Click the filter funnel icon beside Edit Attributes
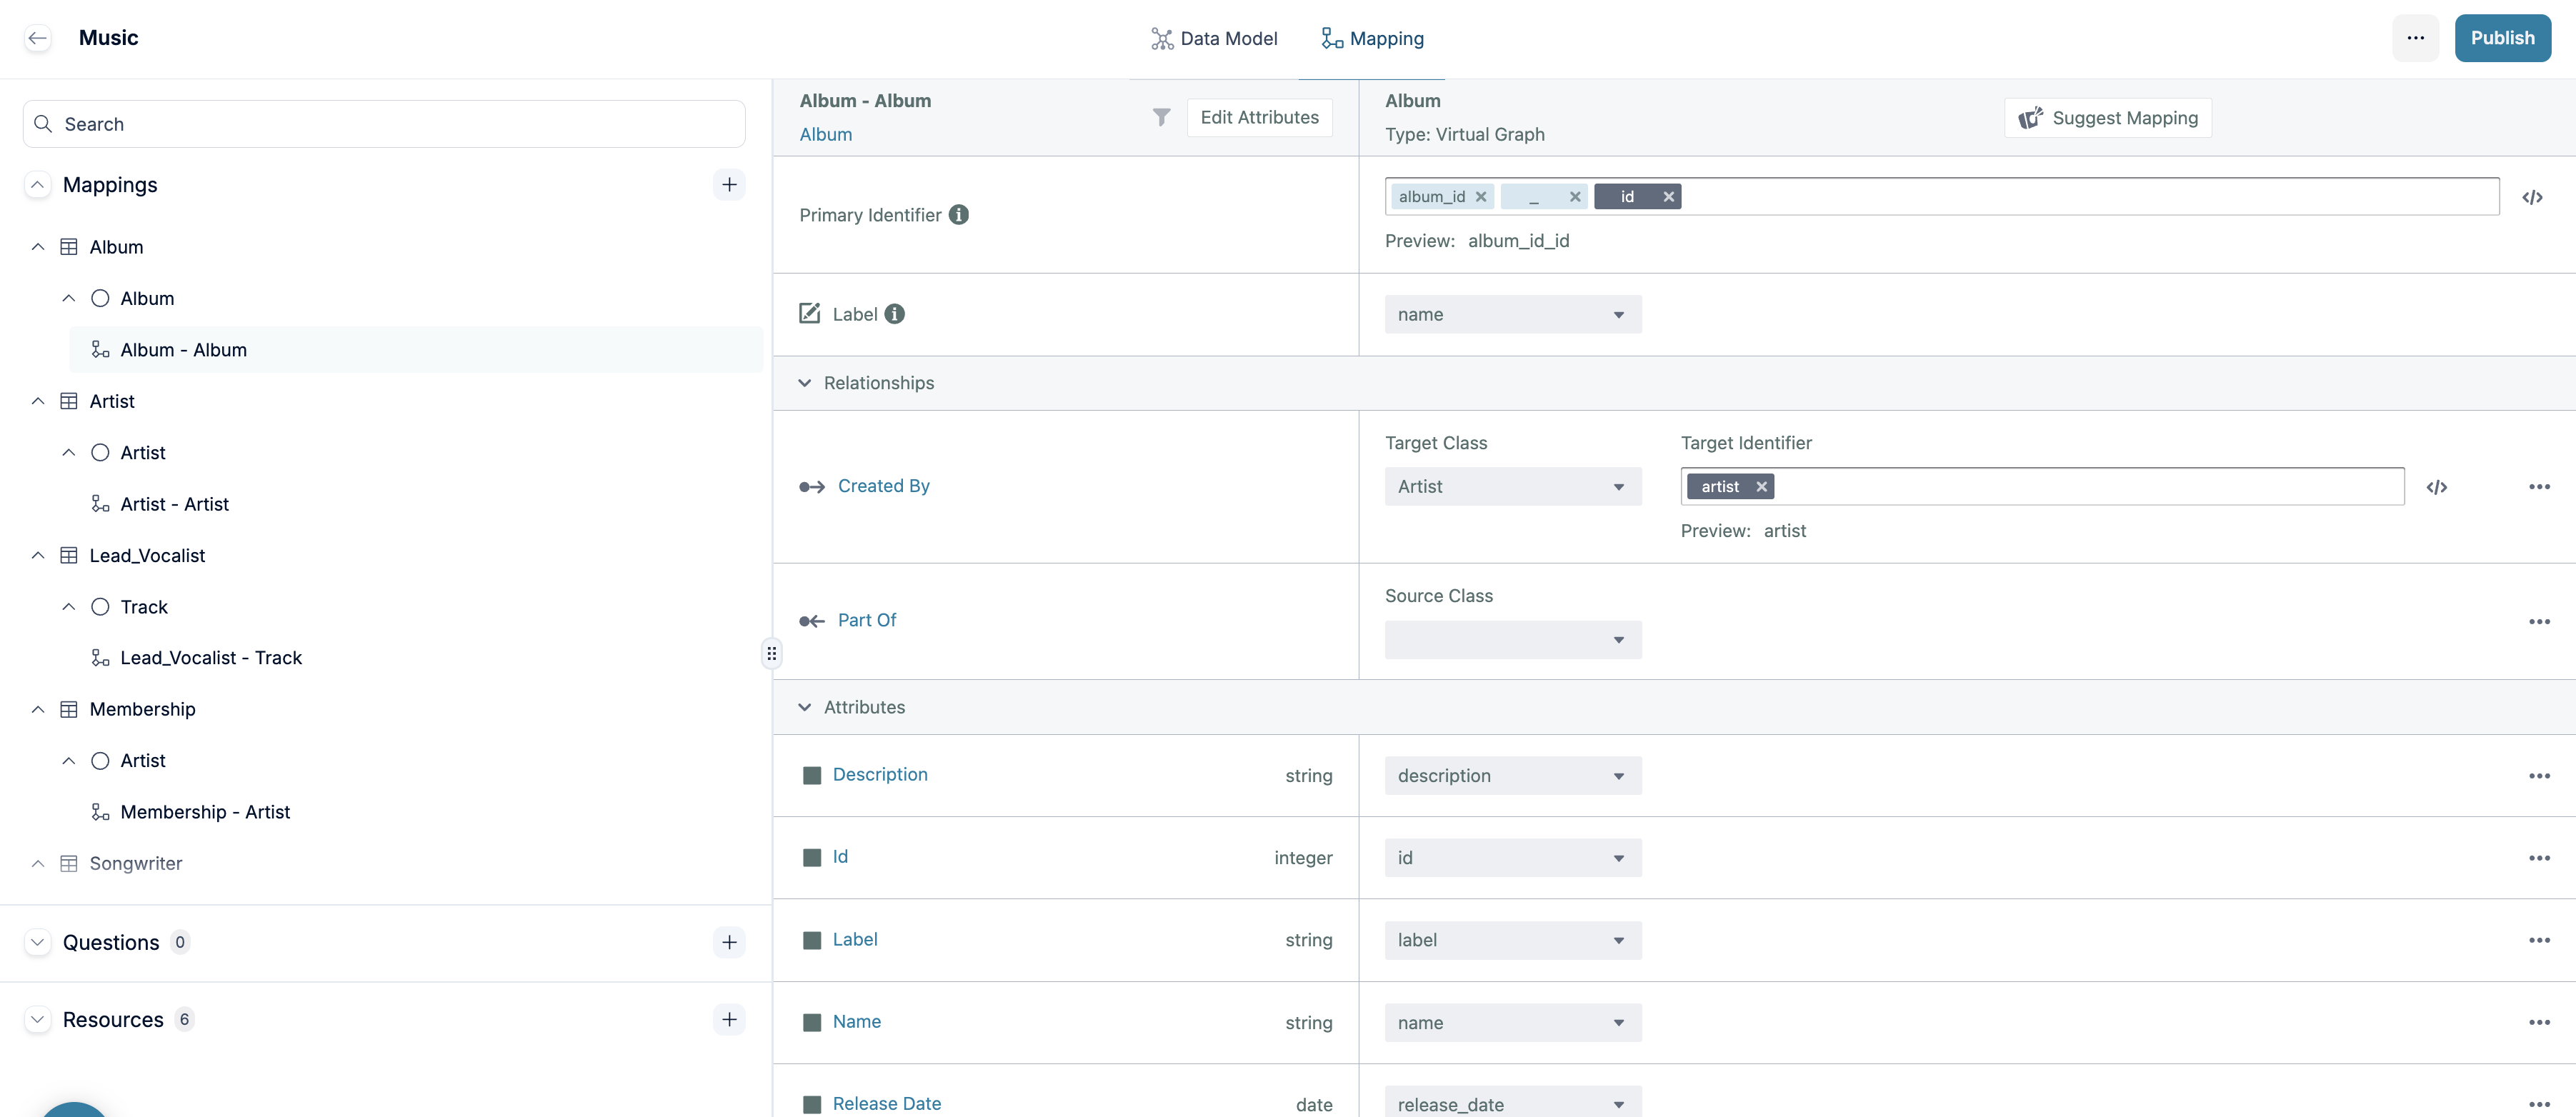 [x=1161, y=118]
